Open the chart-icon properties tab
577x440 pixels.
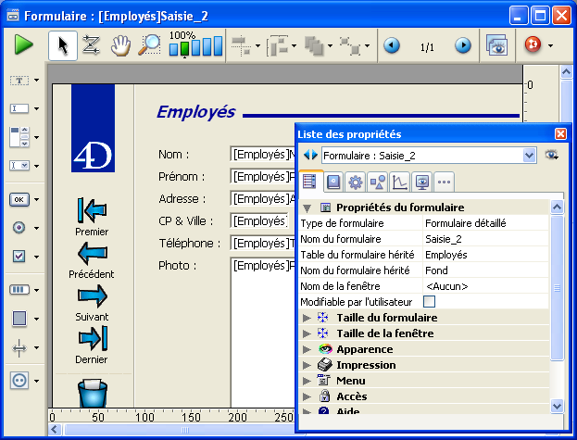(399, 182)
